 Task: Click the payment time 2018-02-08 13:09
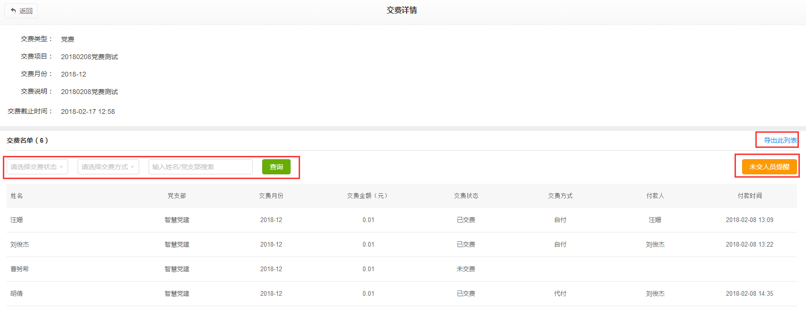coord(750,220)
